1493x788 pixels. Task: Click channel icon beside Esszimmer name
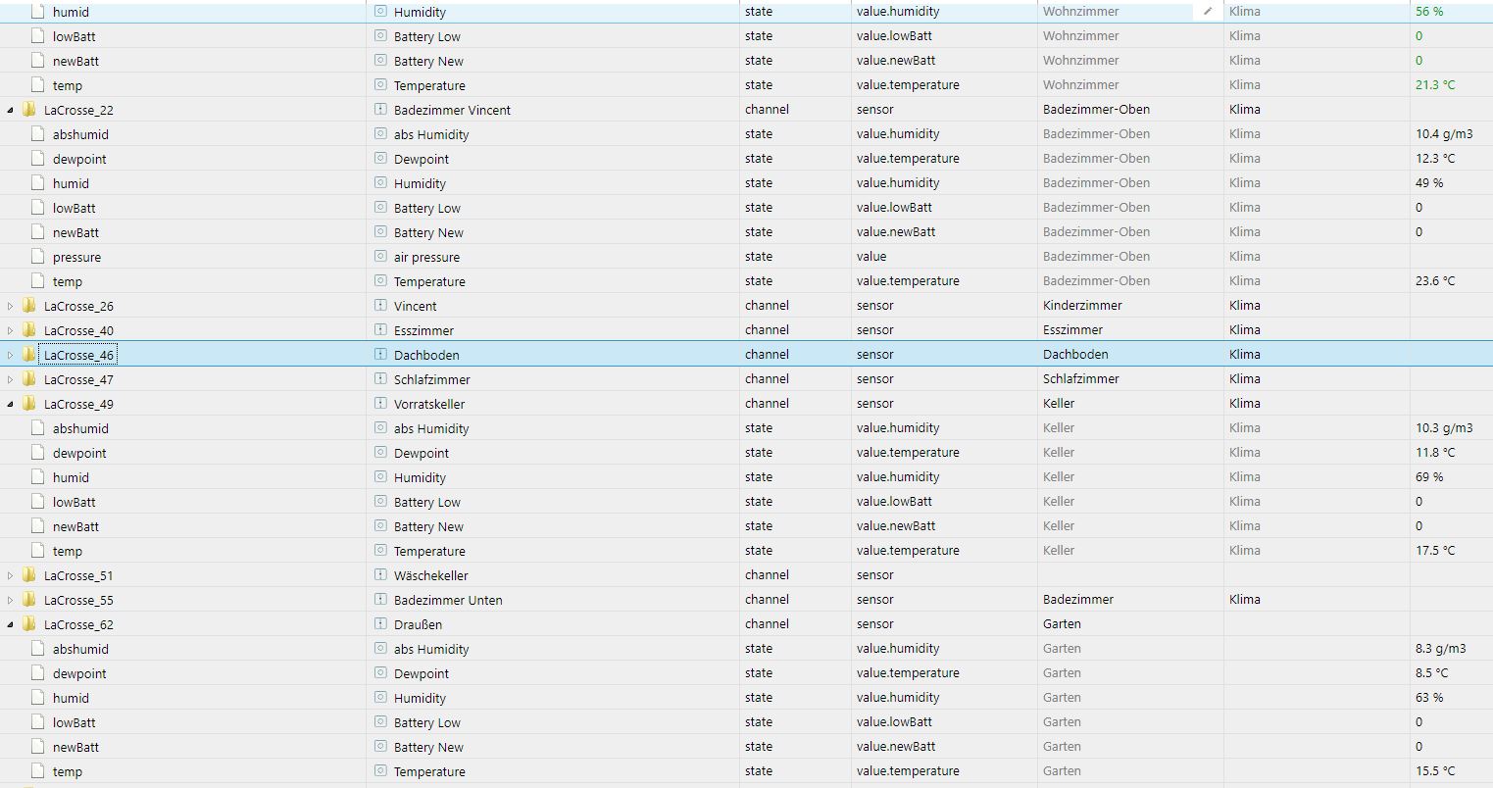[x=381, y=329]
